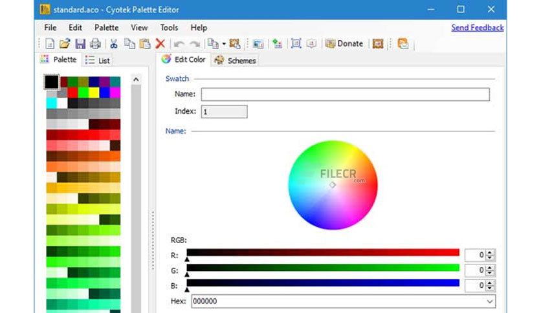Click the palette list vertical scrollbar track
The height and width of the screenshot is (313, 541).
[x=136, y=199]
